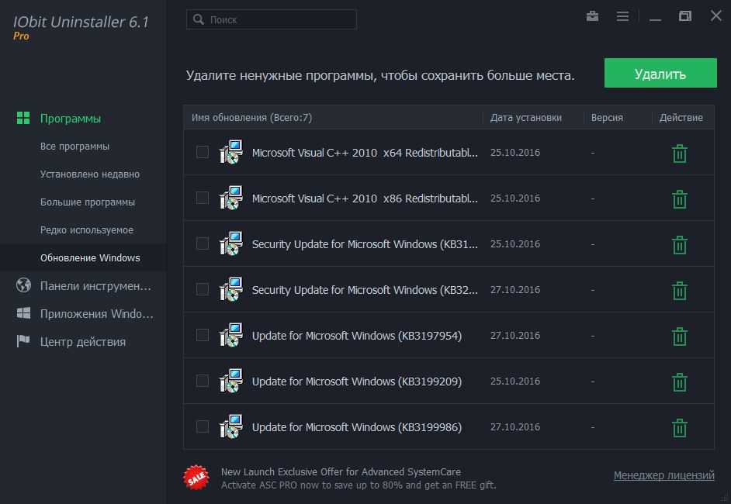This screenshot has height=504, width=731.
Task: Click the red SALE badge icon
Action: point(196,478)
